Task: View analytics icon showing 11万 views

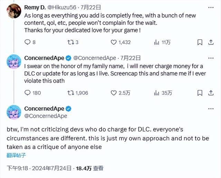Action: click(156, 42)
